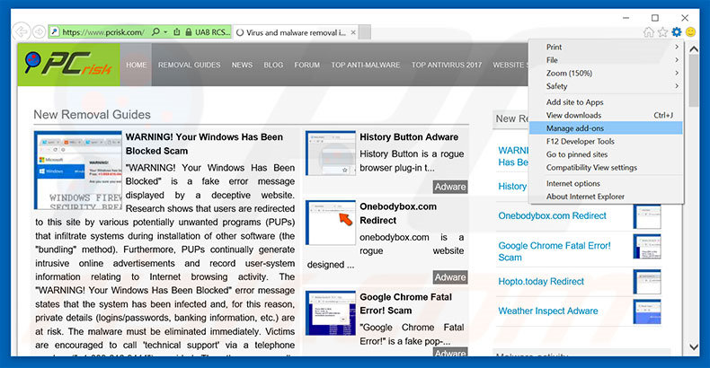
Task: Expand the Zoom (150%) submenu arrow
Action: [677, 74]
